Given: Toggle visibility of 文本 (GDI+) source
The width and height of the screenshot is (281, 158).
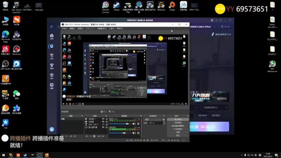Looking at the screenshot, I should 103,125.
